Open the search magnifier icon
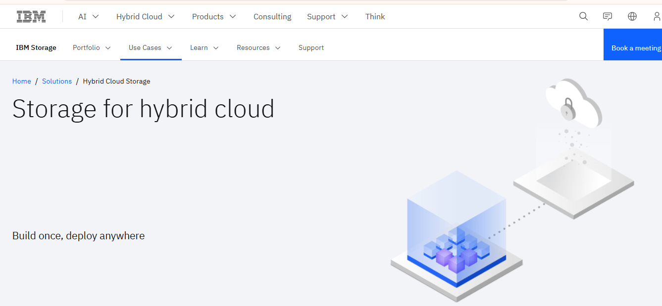 pos(583,16)
